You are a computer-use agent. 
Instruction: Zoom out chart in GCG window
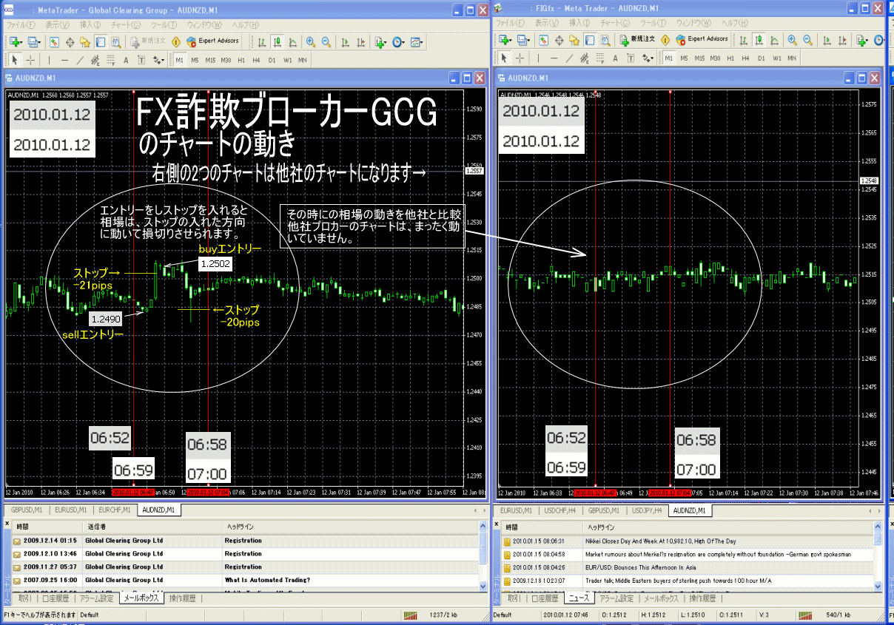pos(326,42)
